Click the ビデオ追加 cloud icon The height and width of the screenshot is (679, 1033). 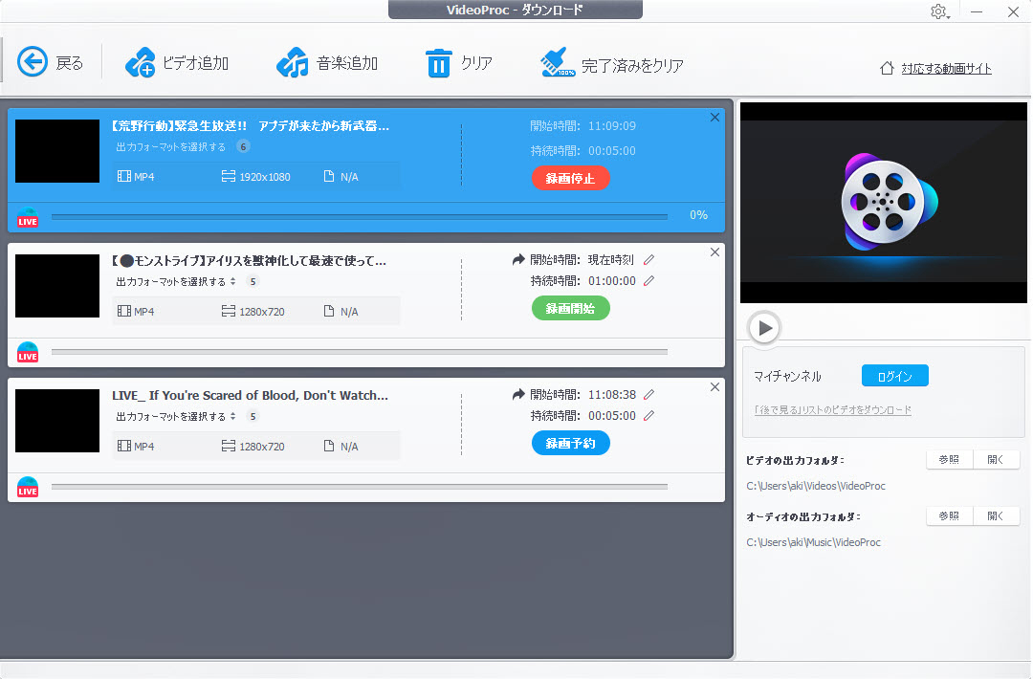point(140,62)
